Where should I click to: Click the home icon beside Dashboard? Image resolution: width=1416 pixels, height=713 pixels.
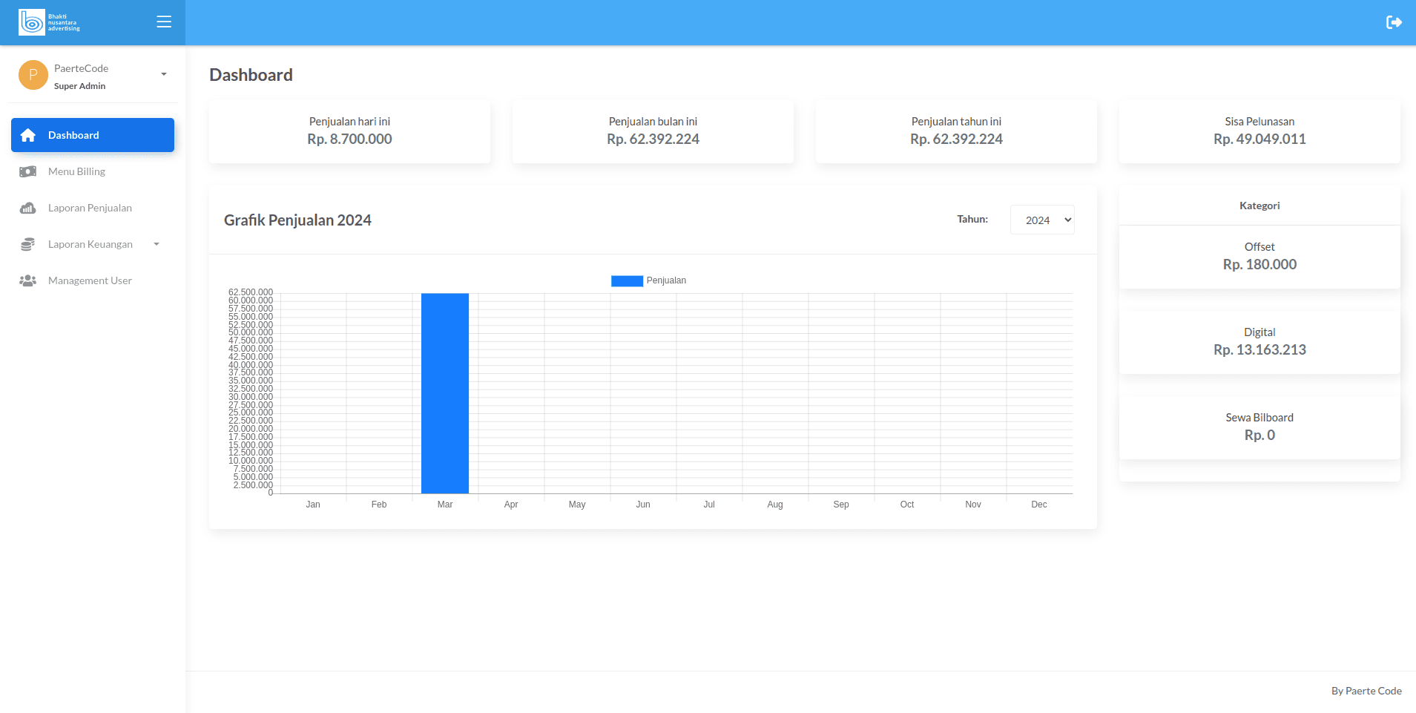click(28, 135)
